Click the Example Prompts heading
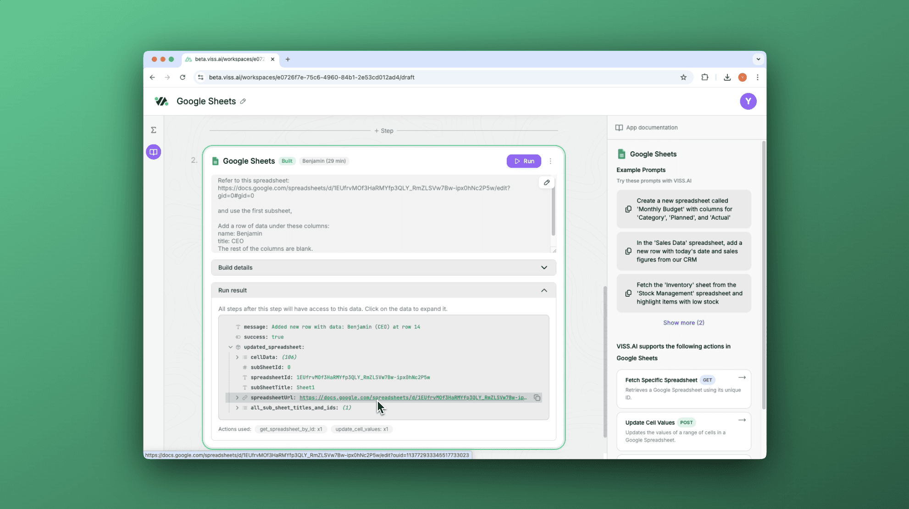The image size is (909, 509). pyautogui.click(x=641, y=170)
